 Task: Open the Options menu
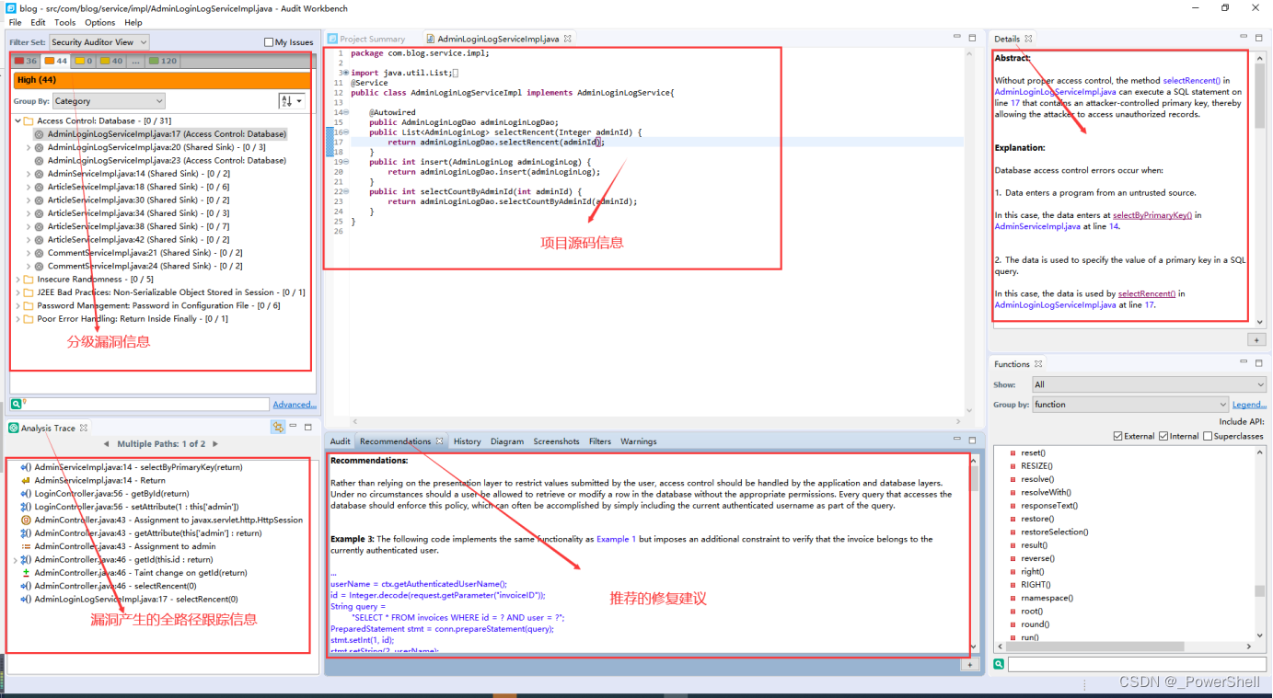coord(100,22)
